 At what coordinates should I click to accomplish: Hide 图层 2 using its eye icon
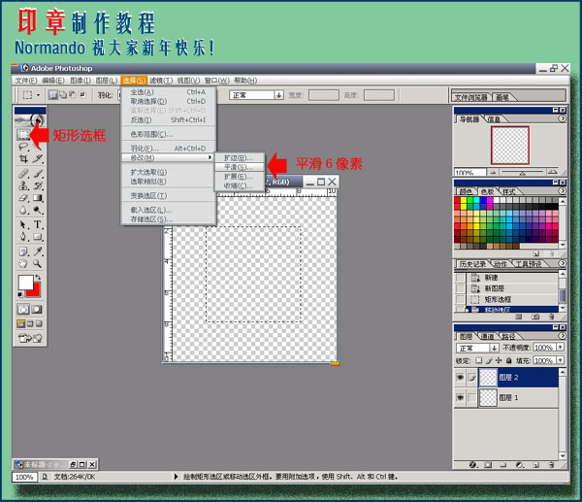pos(460,378)
